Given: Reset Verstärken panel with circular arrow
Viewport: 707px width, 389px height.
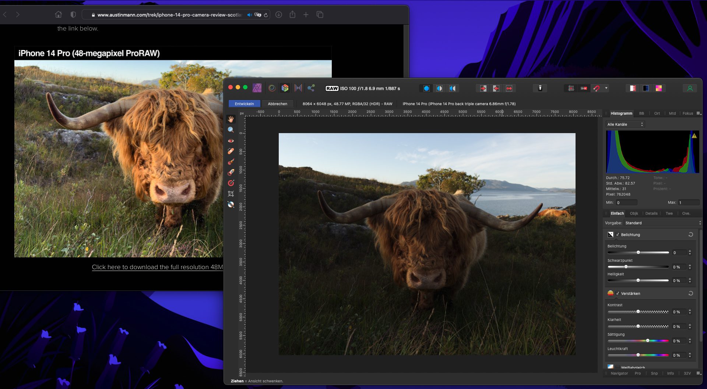Looking at the screenshot, I should (691, 293).
